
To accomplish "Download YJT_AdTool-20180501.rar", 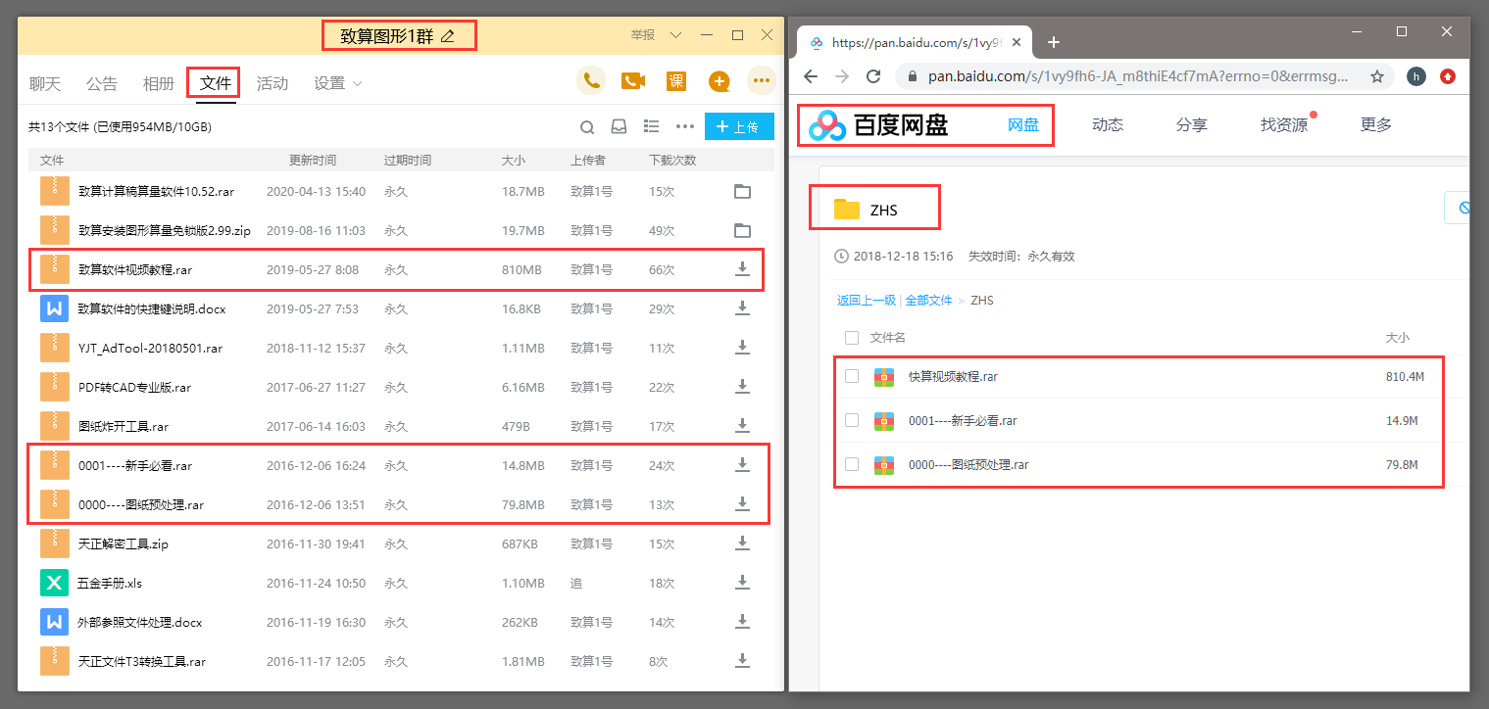I will [x=742, y=348].
